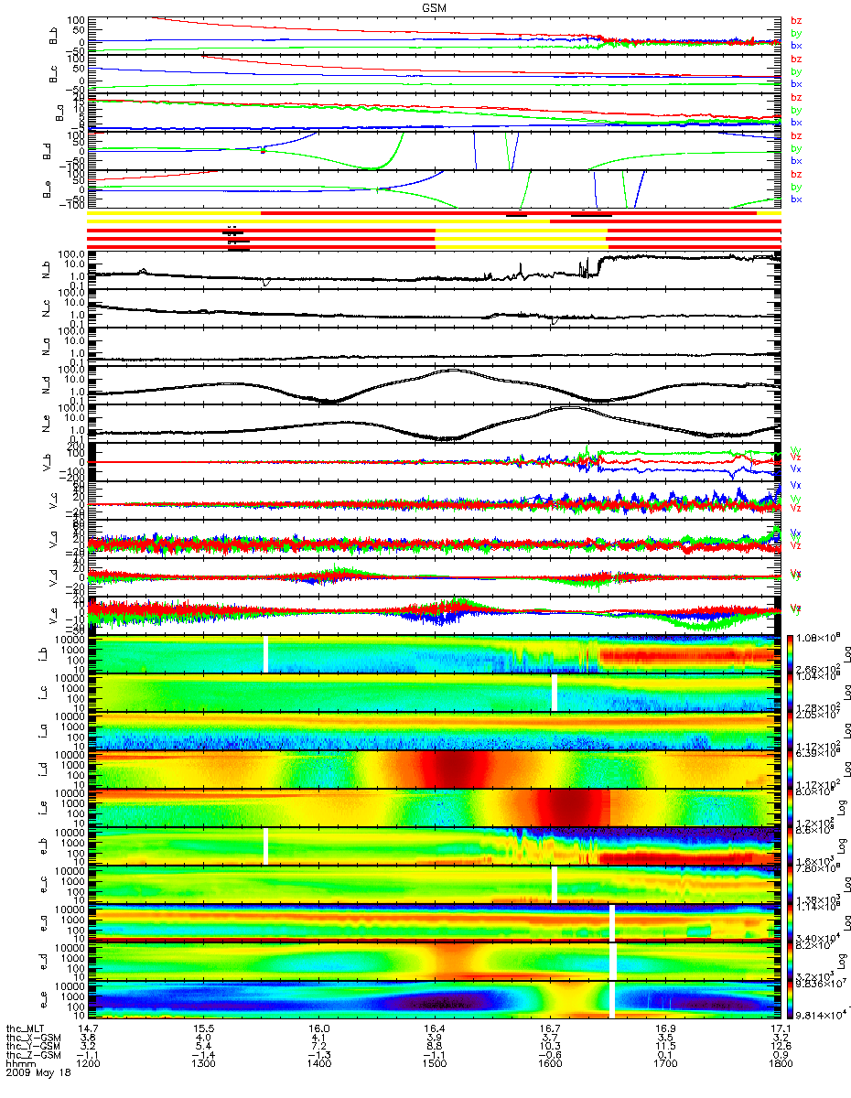The width and height of the screenshot is (851, 1098).
Task: Click the thc_Z-GSM row label
Action: [x=34, y=1056]
